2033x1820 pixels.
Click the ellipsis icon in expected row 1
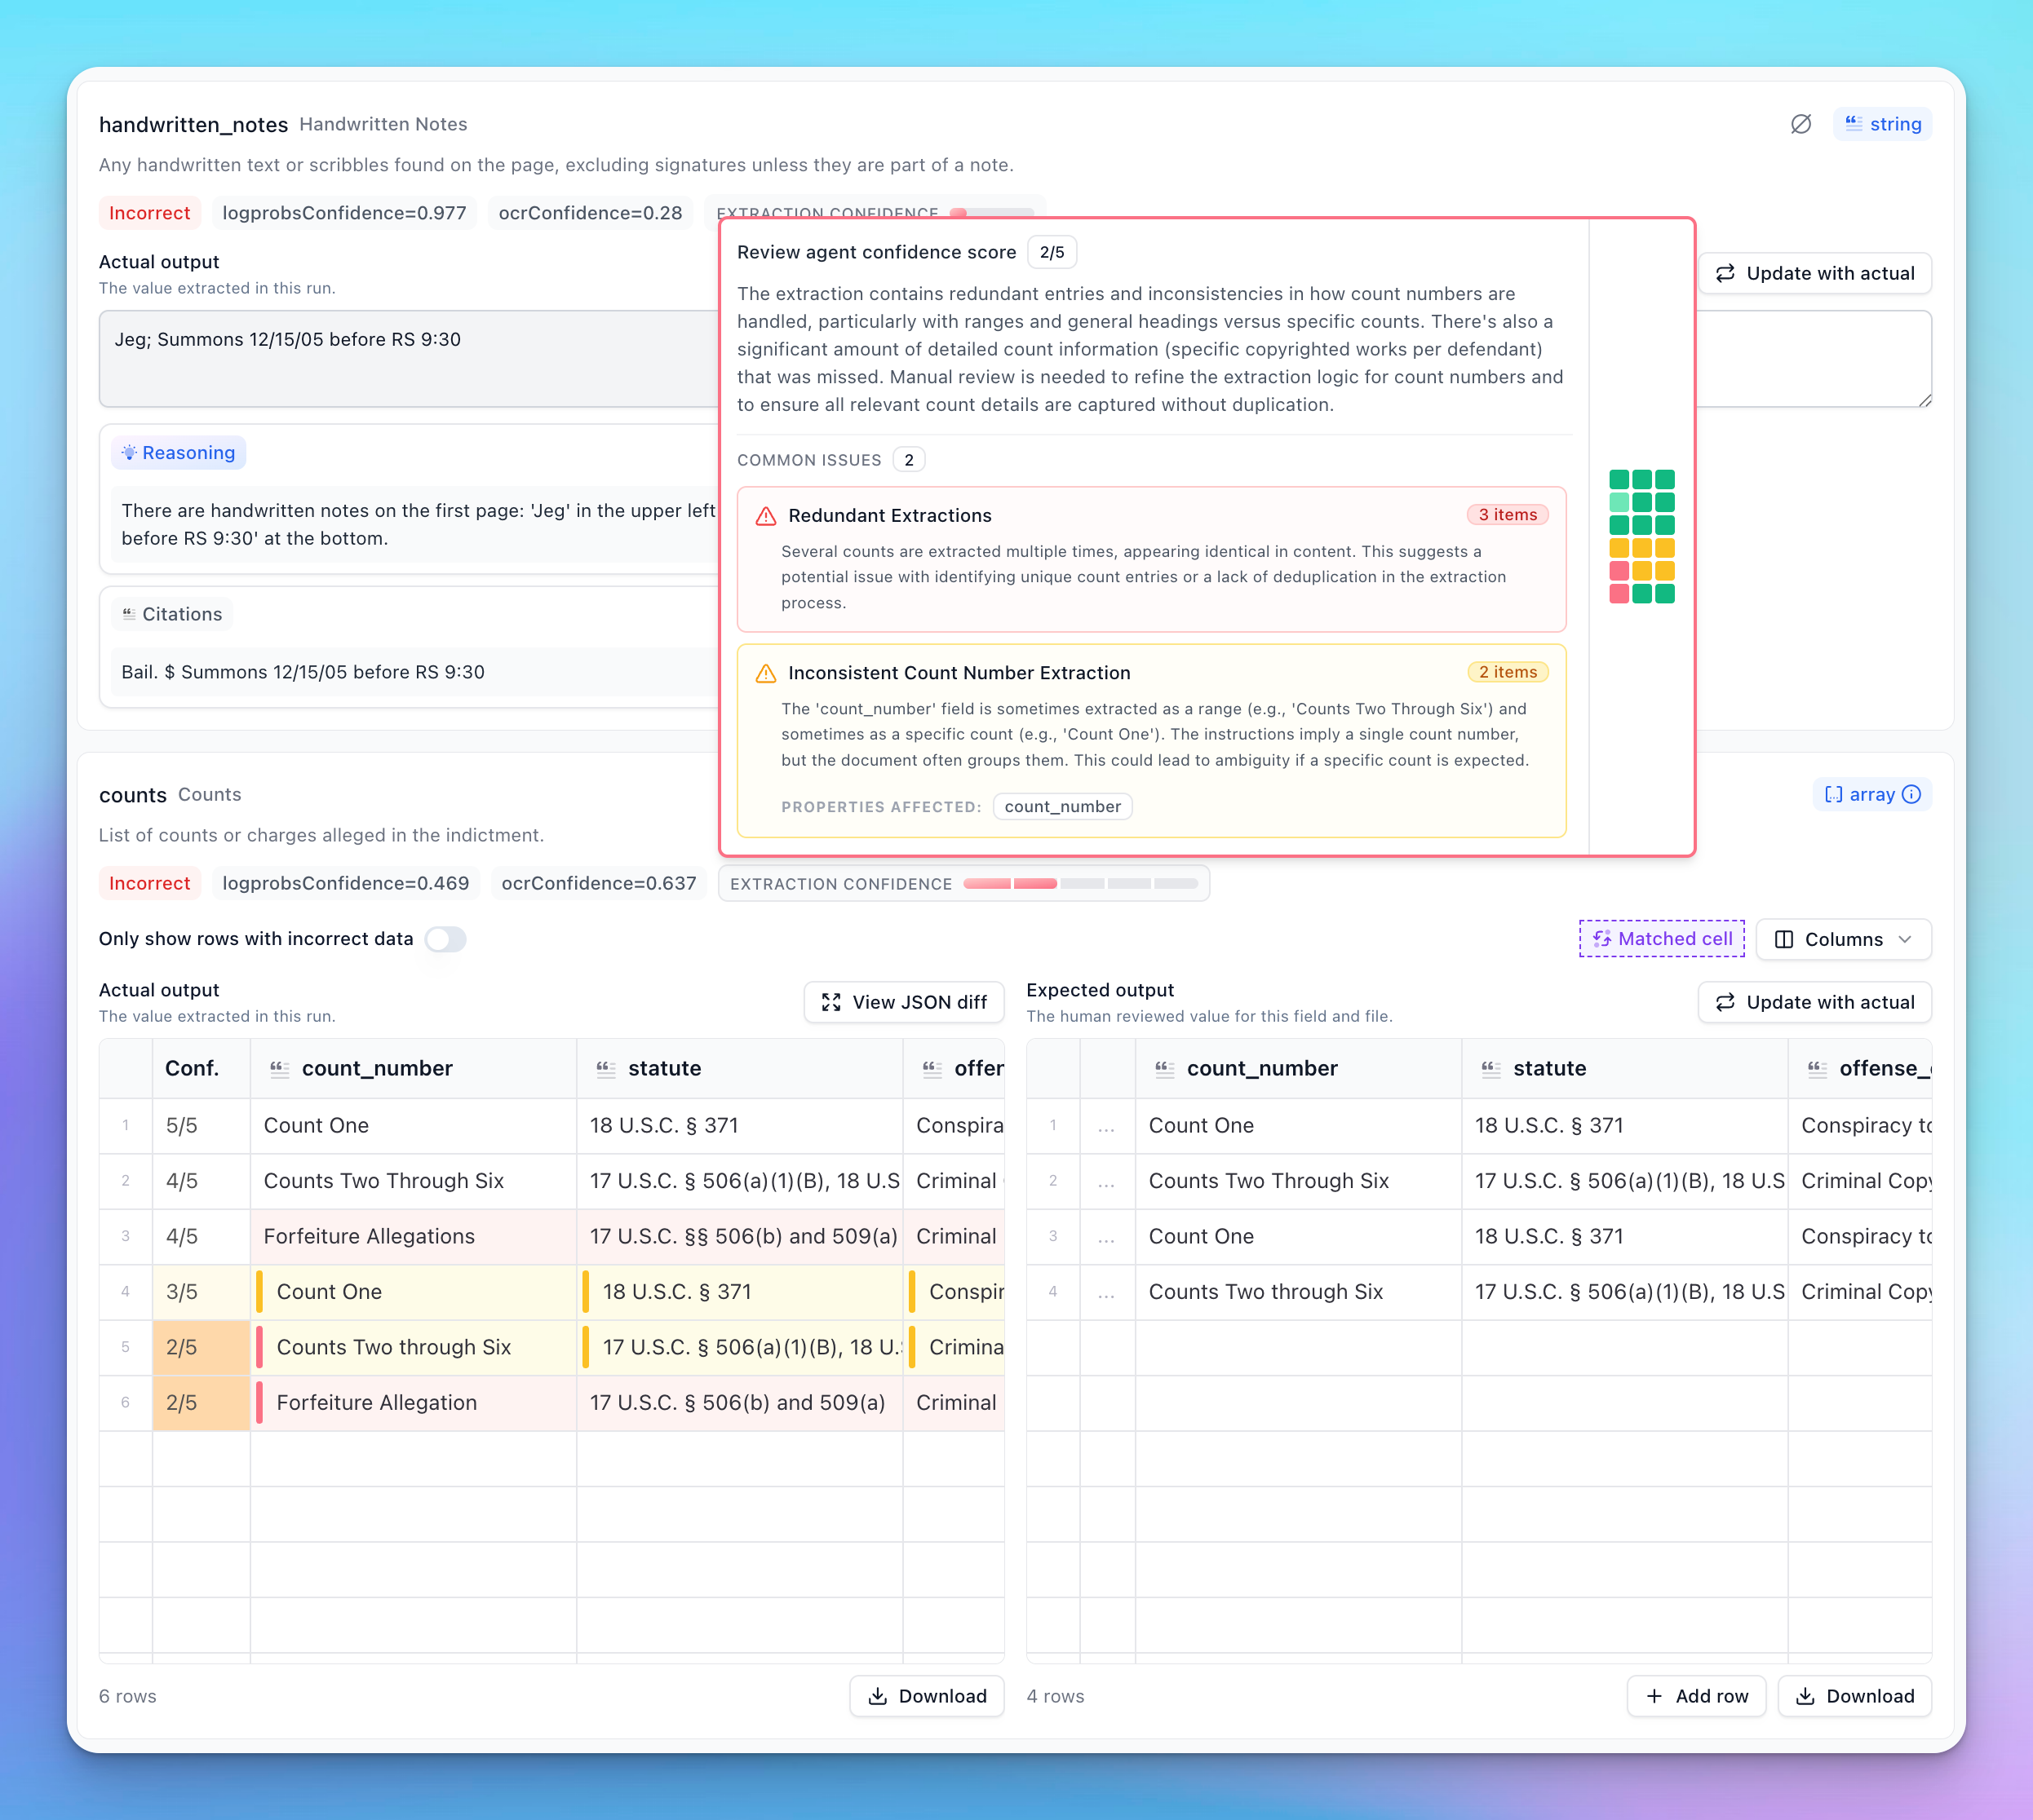click(x=1105, y=1126)
